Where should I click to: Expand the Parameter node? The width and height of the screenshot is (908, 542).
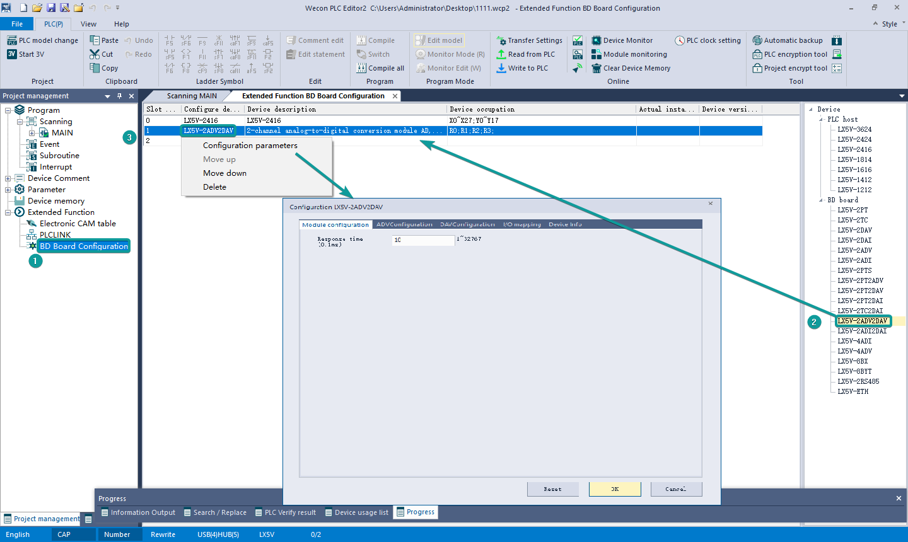click(8, 190)
